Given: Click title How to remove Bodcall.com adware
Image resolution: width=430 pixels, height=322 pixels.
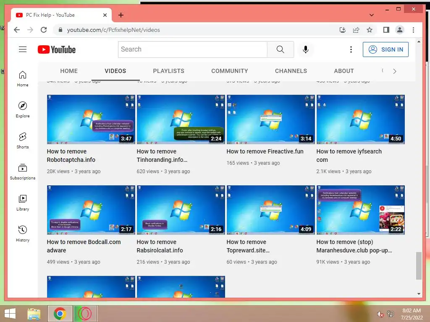Looking at the screenshot, I should coord(84,246).
